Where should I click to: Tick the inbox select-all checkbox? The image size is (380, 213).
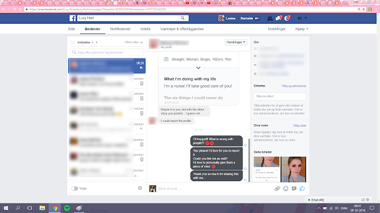pyautogui.click(x=72, y=42)
